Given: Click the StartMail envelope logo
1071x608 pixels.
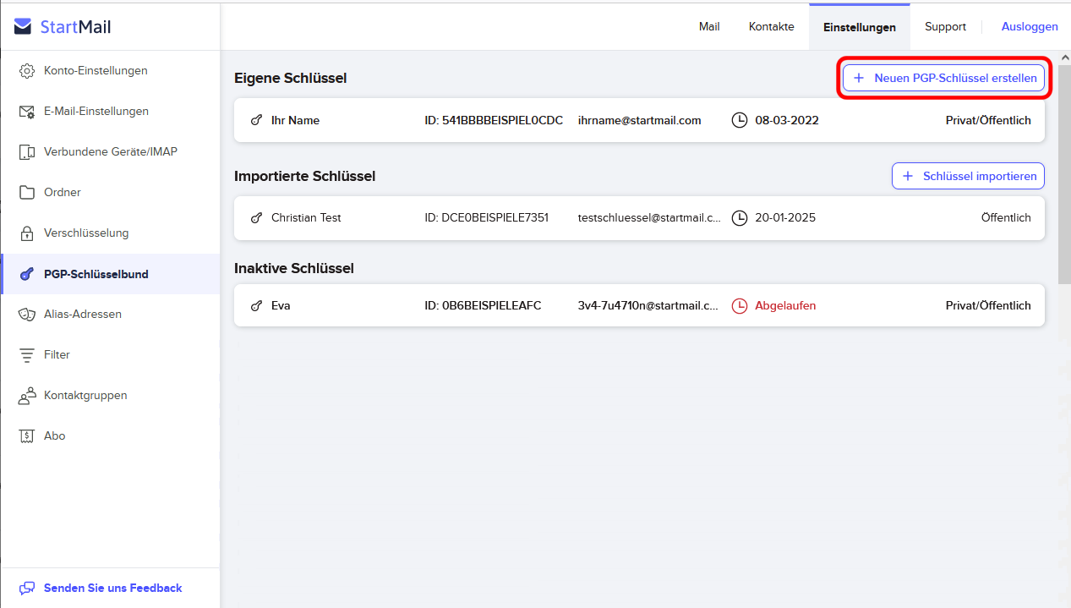Looking at the screenshot, I should coord(23,27).
